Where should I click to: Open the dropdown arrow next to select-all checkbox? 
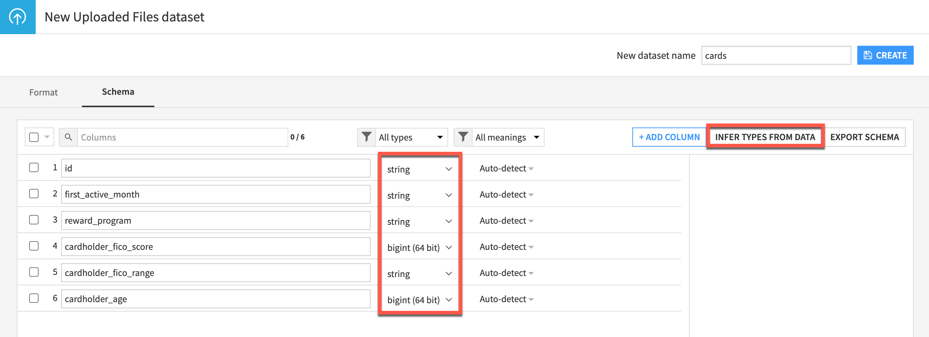[x=47, y=137]
